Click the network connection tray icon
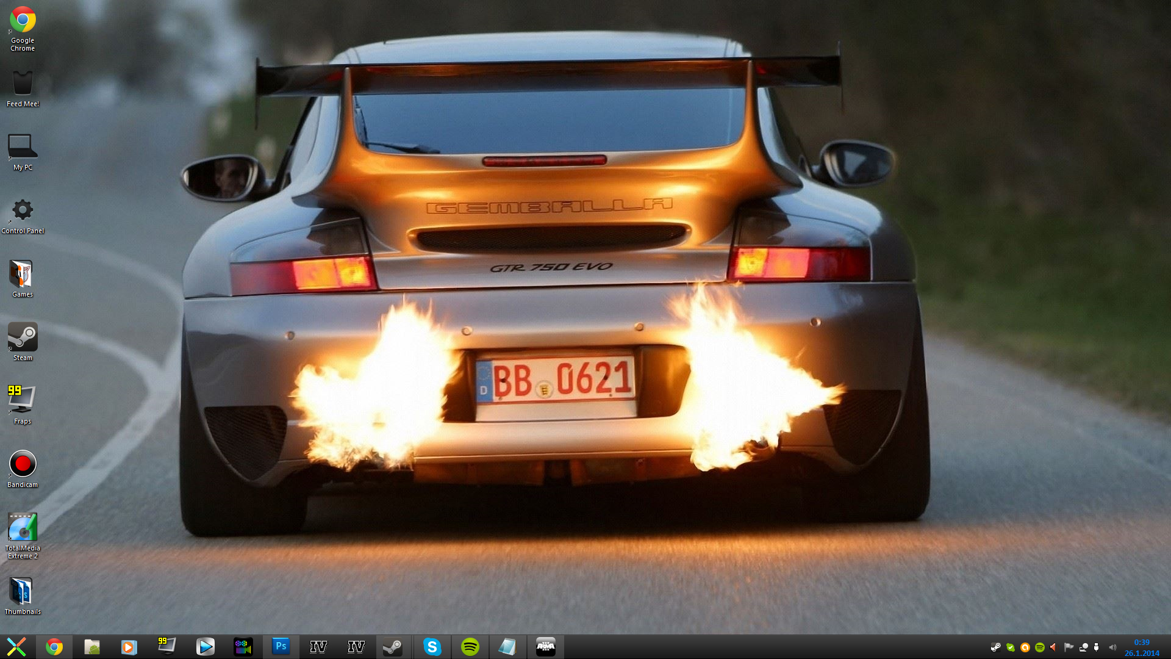1171x659 pixels. [x=1083, y=647]
